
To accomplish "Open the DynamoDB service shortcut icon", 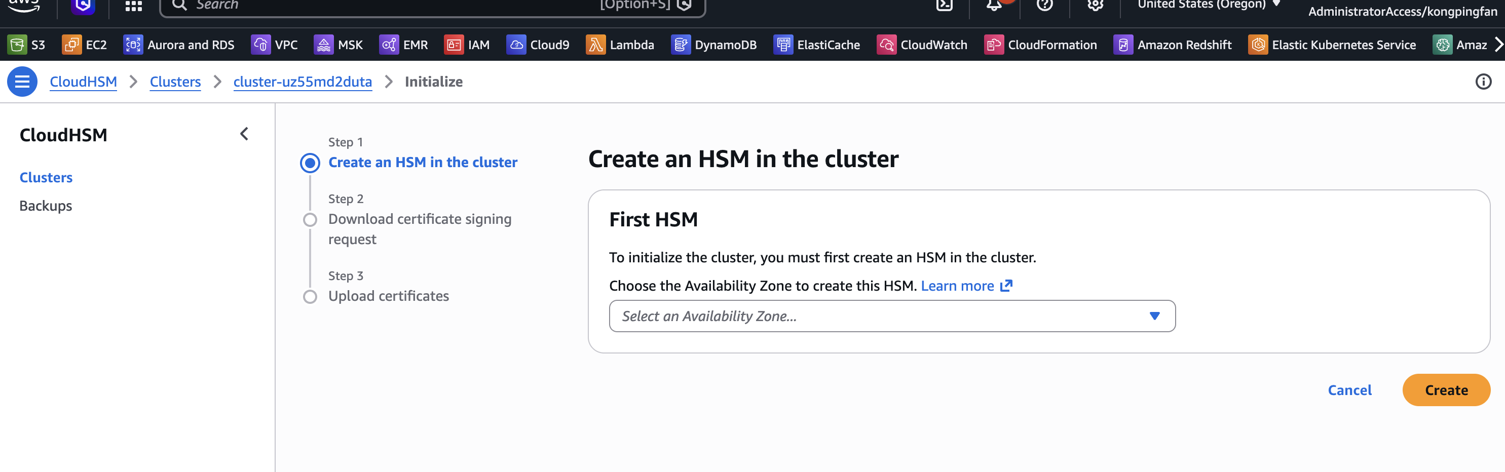I will click(x=681, y=45).
